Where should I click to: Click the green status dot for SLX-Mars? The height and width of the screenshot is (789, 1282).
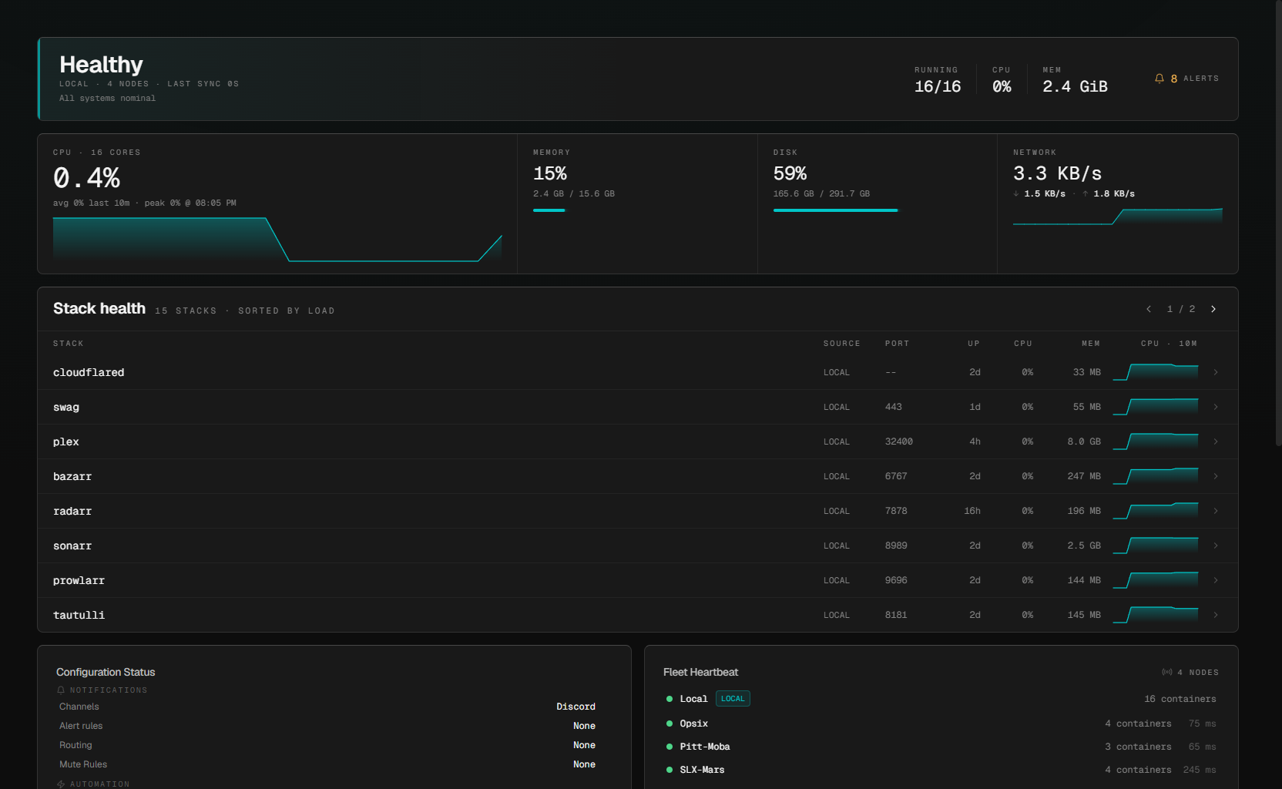pos(670,770)
